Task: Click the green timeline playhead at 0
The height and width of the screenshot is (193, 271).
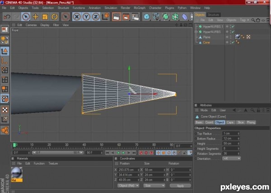Action: [14, 145]
